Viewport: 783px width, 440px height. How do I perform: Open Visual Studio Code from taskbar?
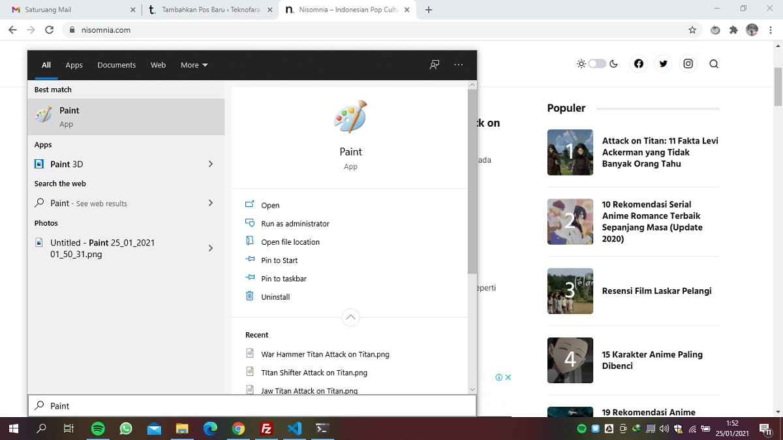click(x=294, y=429)
